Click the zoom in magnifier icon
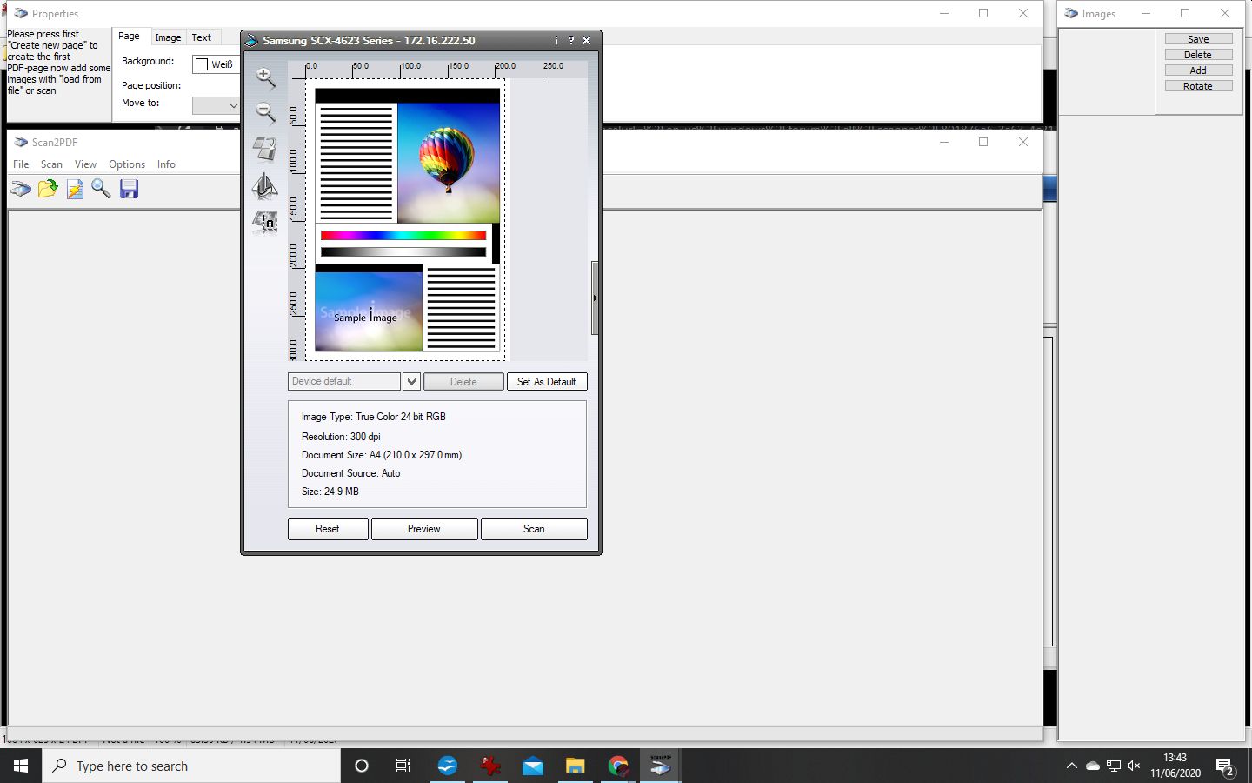1252x783 pixels. (x=265, y=77)
